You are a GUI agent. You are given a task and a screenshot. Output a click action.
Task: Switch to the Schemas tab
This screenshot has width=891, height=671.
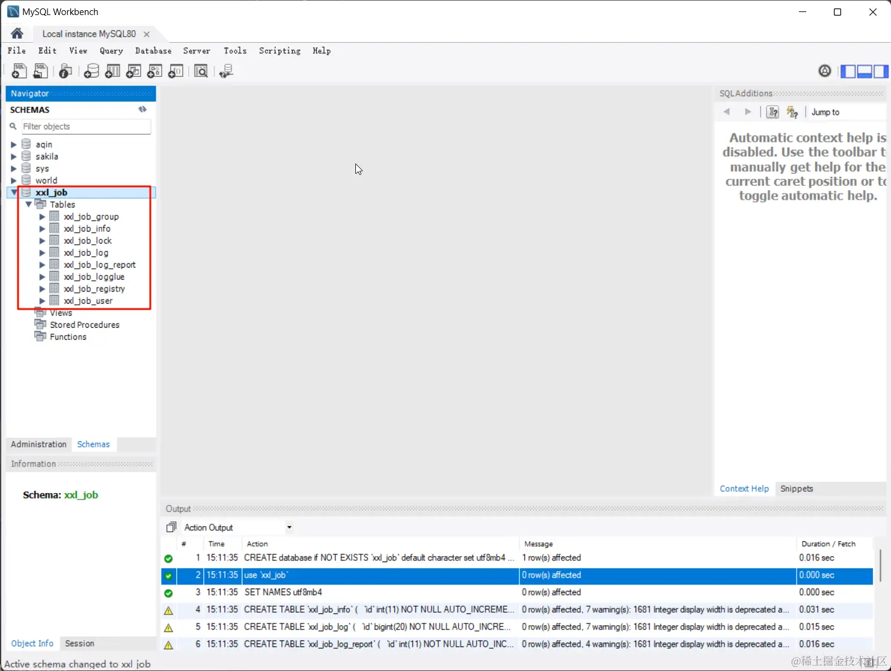coord(94,444)
